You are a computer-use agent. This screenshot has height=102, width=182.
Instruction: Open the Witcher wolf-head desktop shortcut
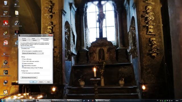pos(6,83)
